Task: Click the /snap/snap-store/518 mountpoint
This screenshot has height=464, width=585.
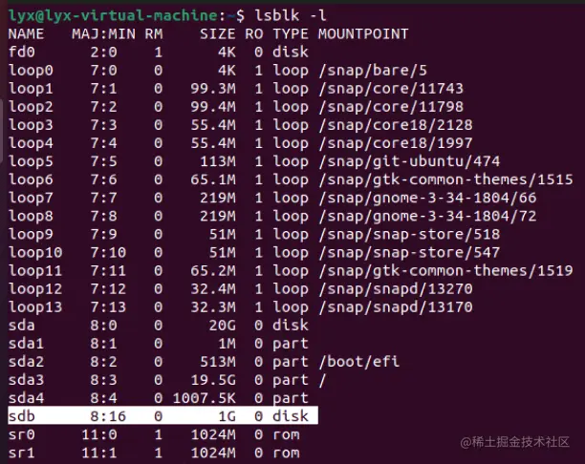Action: tap(409, 235)
